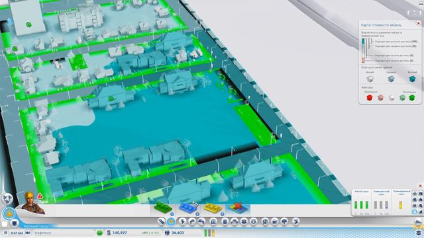Screen dimensions: 424x238
Task: Open the green happiness face indicator
Action: 99,233
